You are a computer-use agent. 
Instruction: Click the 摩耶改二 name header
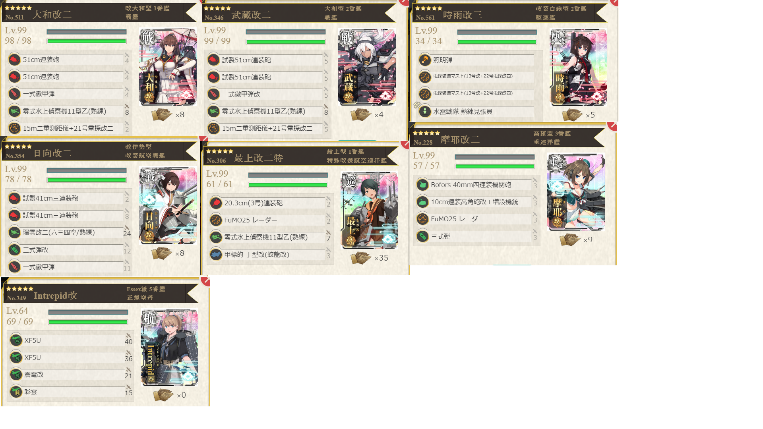point(460,140)
